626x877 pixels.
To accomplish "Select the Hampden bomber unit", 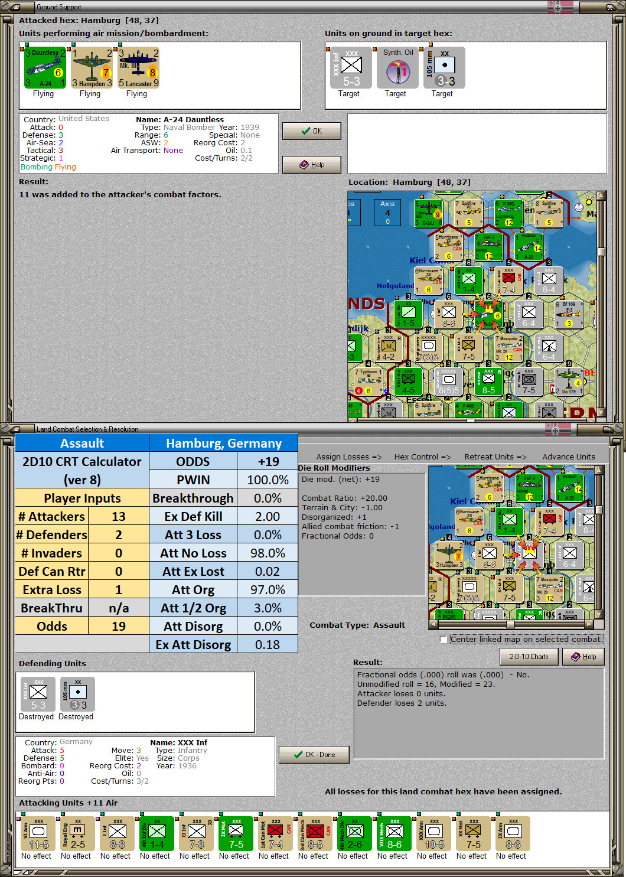I will click(x=92, y=68).
